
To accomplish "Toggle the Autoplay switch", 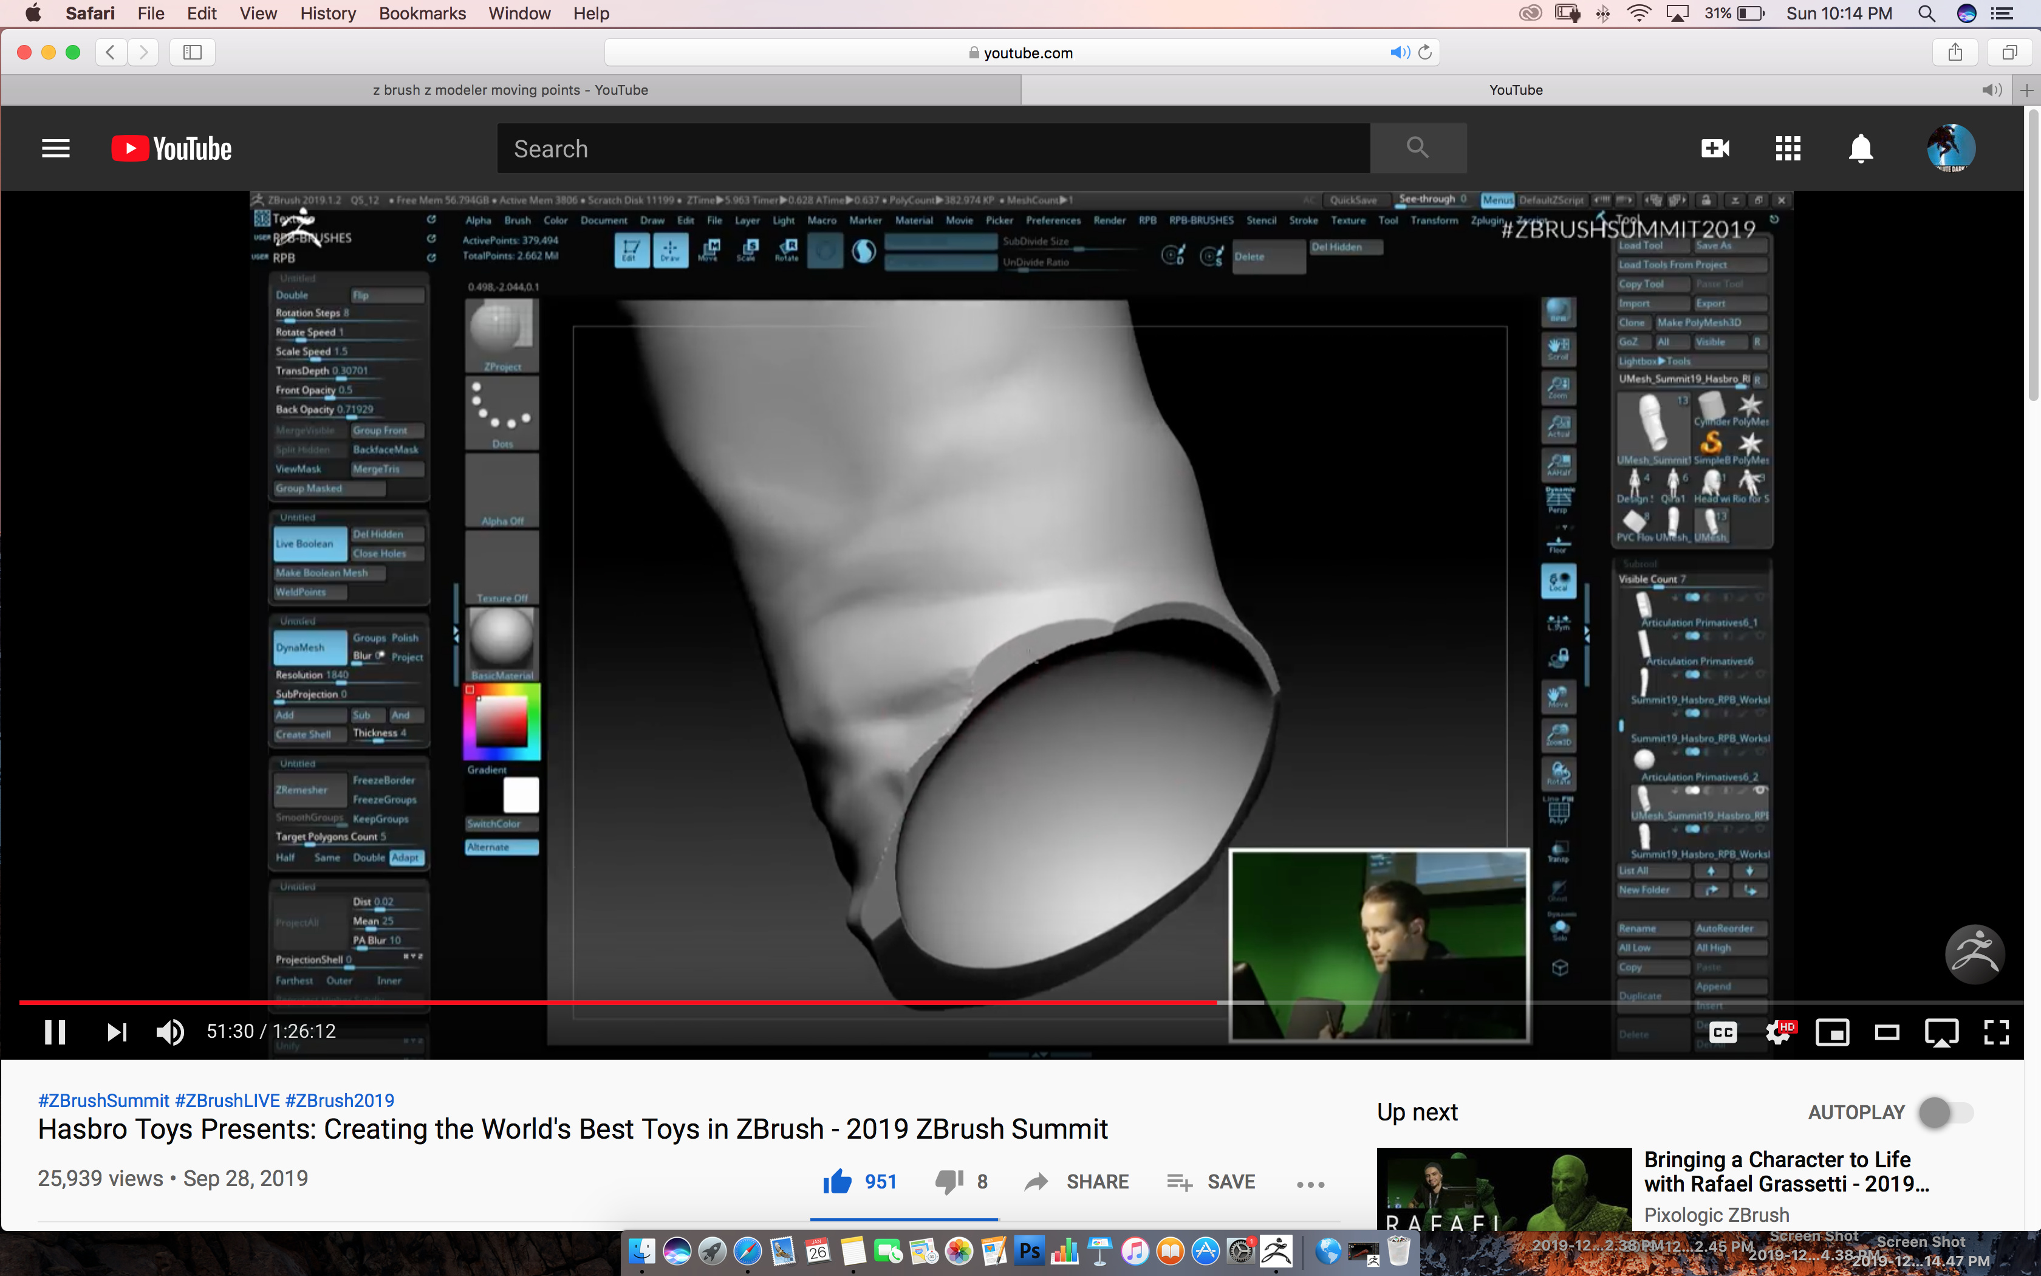I will (1946, 1113).
